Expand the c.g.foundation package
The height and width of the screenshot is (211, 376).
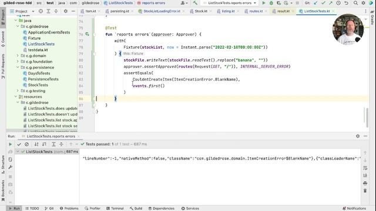(18, 62)
